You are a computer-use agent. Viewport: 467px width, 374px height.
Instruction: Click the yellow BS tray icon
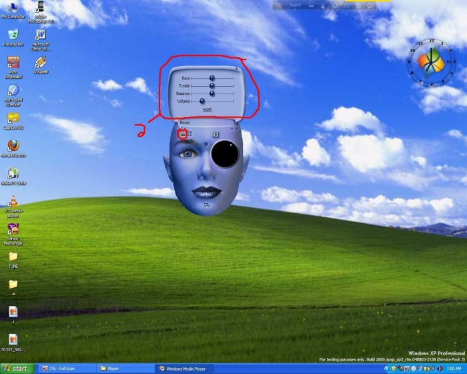coord(426,369)
